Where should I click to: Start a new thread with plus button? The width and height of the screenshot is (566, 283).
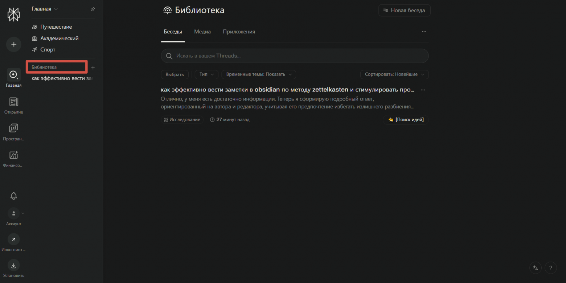click(x=14, y=44)
